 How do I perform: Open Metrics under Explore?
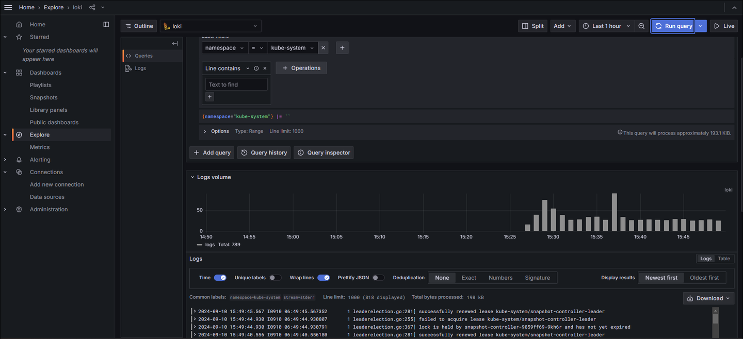(x=40, y=147)
